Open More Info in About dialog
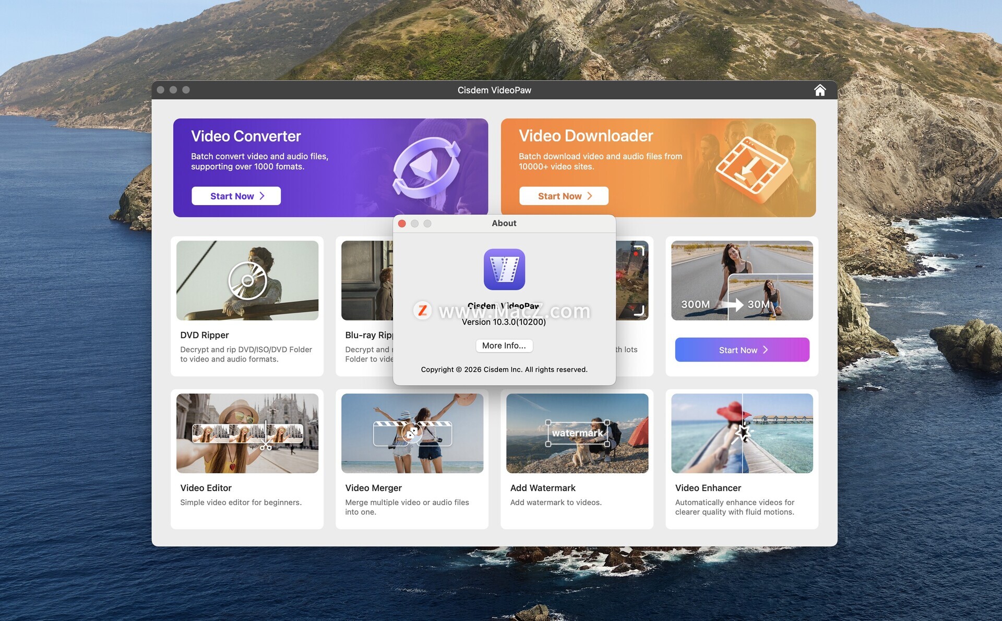The width and height of the screenshot is (1002, 621). [x=504, y=345]
